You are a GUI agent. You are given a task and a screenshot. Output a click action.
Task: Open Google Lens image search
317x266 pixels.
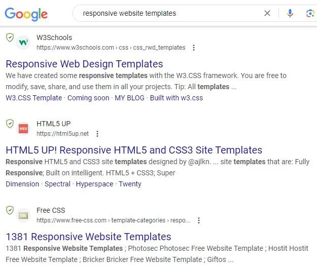tap(310, 14)
